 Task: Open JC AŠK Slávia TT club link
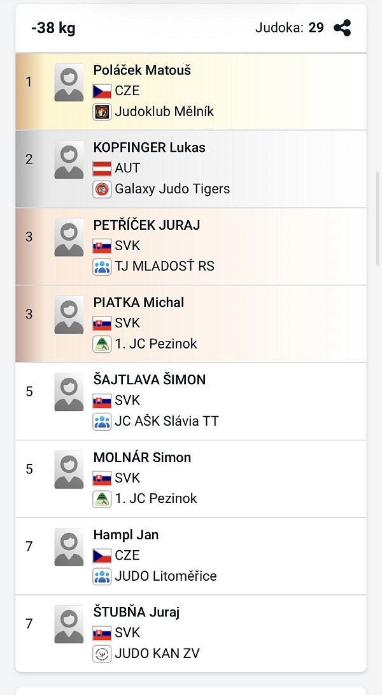pos(167,421)
